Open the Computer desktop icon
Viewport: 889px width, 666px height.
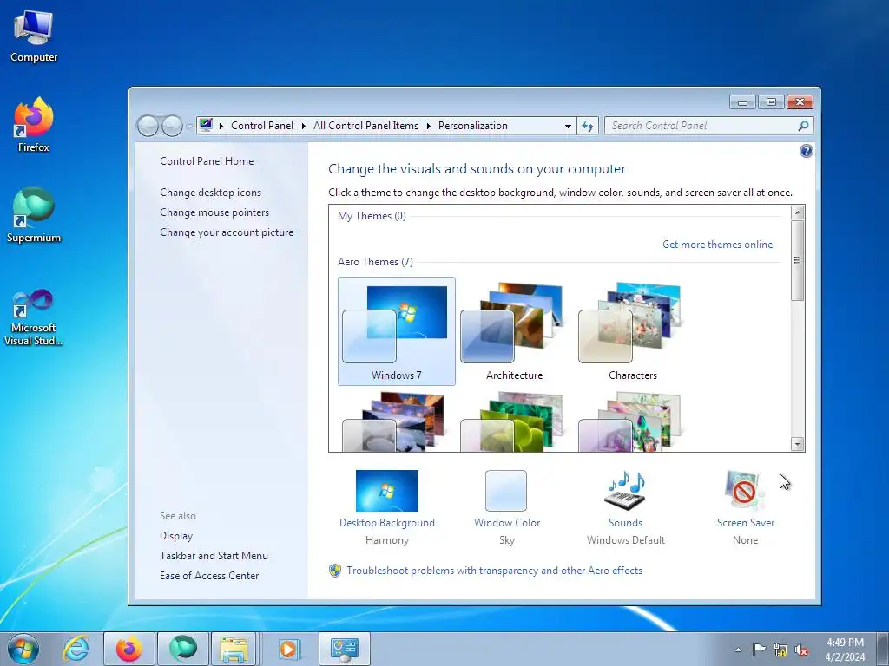[34, 36]
